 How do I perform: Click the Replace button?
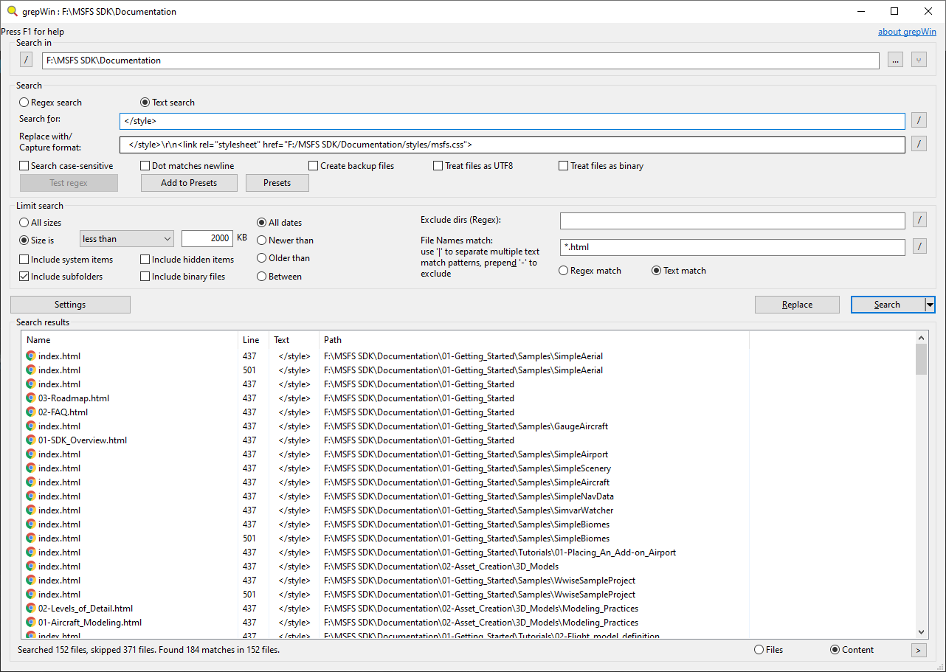(797, 305)
